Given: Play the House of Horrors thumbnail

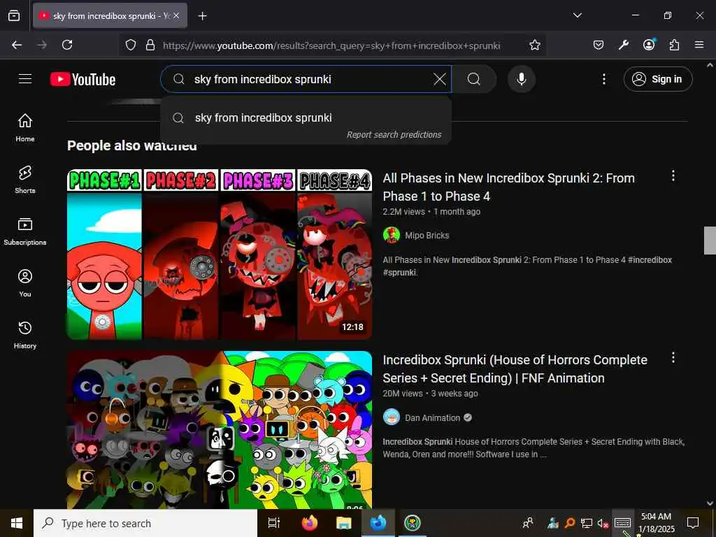Looking at the screenshot, I should 219,430.
